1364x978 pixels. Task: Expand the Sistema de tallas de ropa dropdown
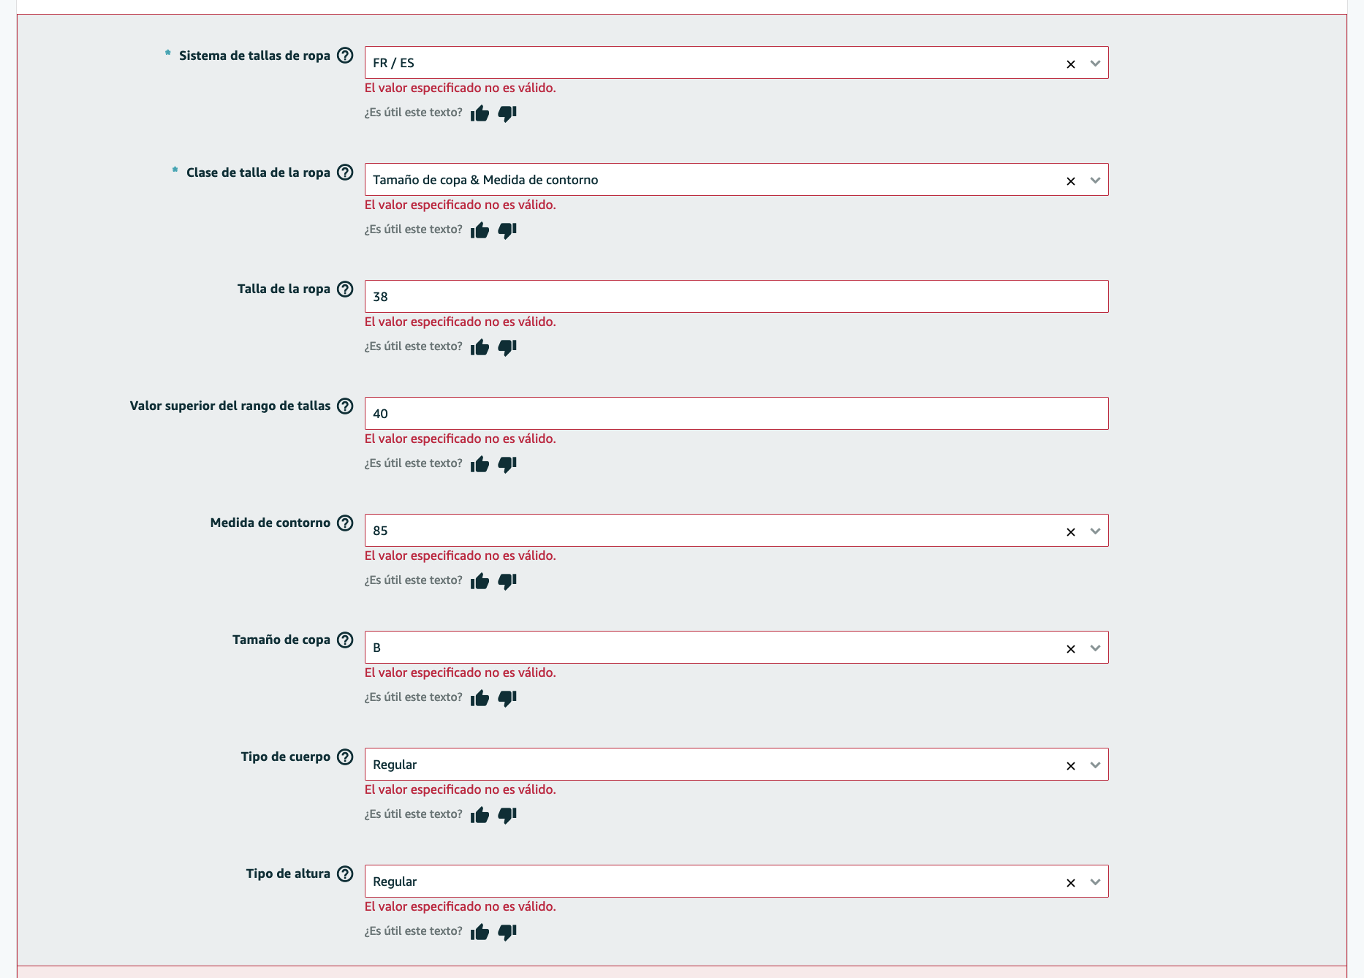1095,64
